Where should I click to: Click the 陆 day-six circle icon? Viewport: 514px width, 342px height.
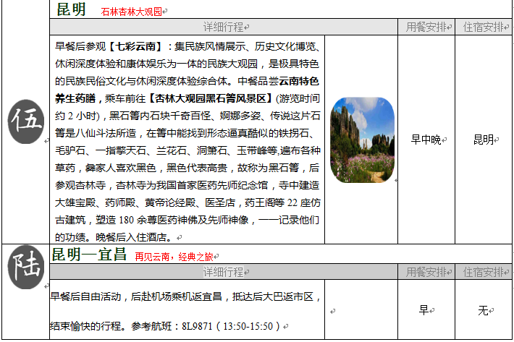tap(26, 267)
